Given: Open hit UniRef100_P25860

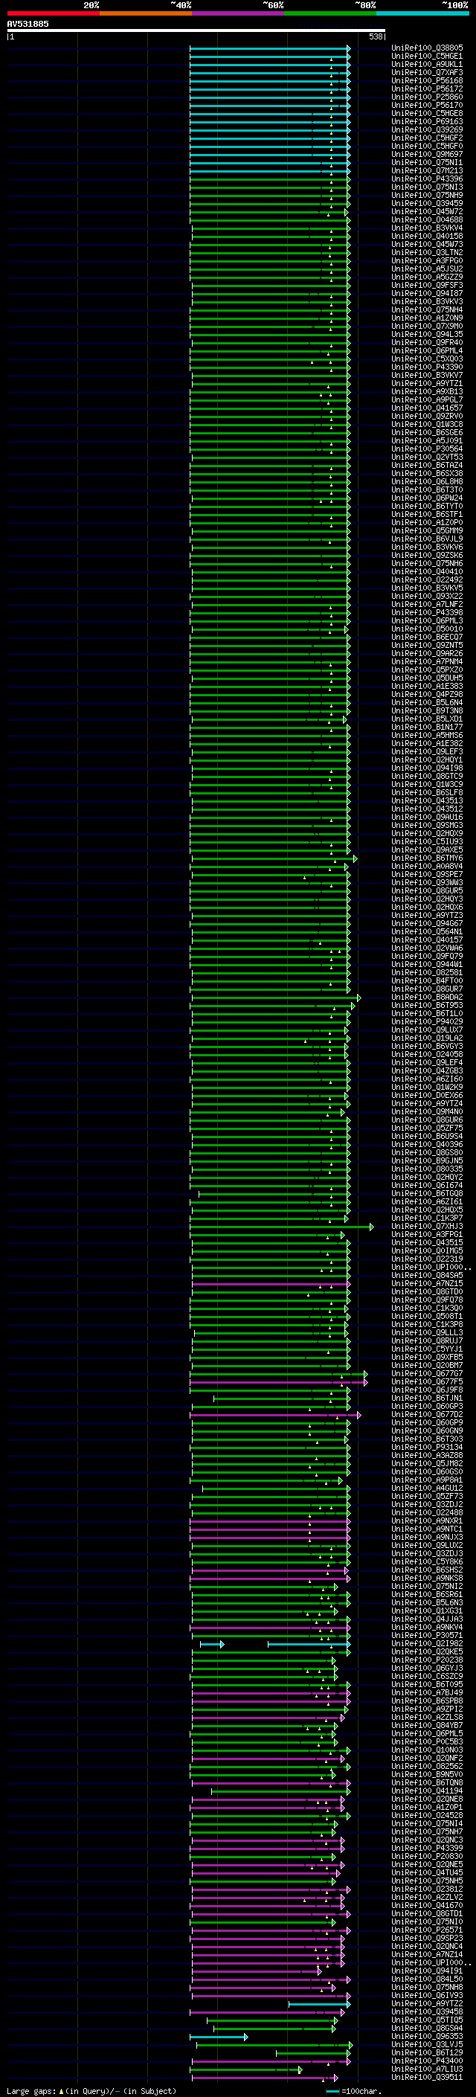Looking at the screenshot, I should tap(427, 97).
